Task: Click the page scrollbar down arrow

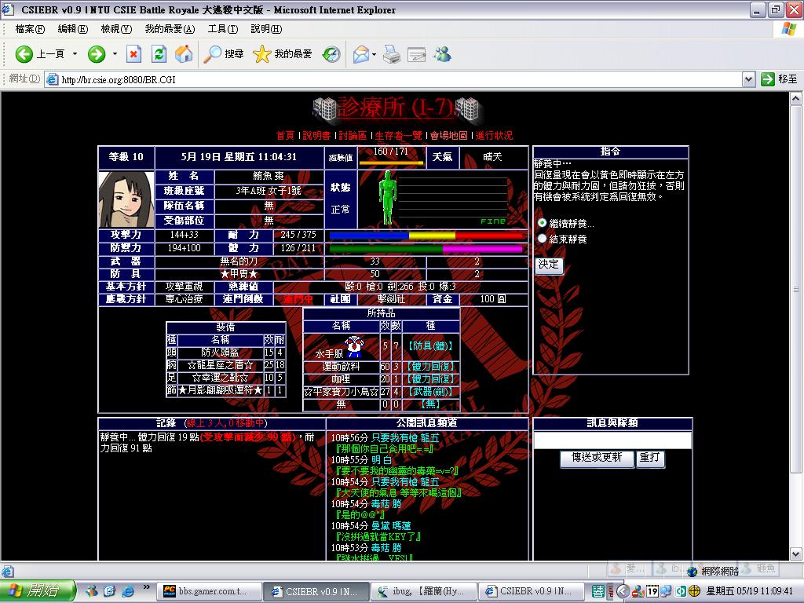Action: pyautogui.click(x=796, y=554)
